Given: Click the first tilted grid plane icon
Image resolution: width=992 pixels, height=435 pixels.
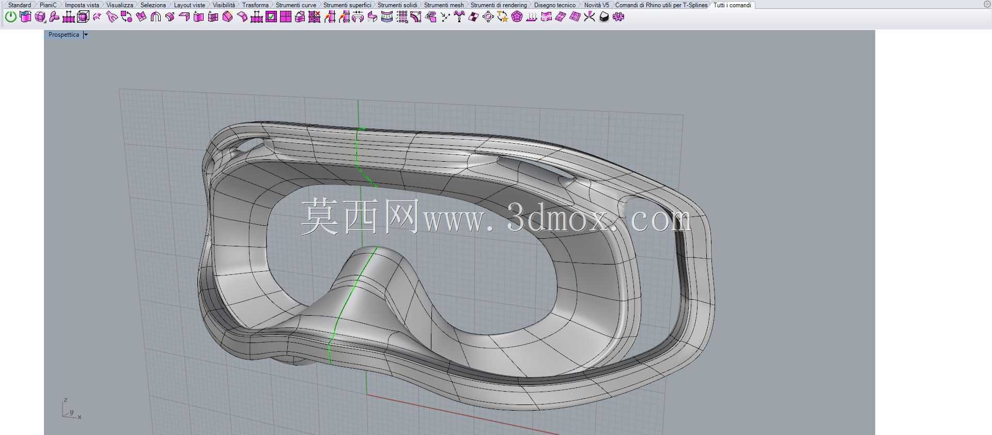Looking at the screenshot, I should click(x=561, y=17).
